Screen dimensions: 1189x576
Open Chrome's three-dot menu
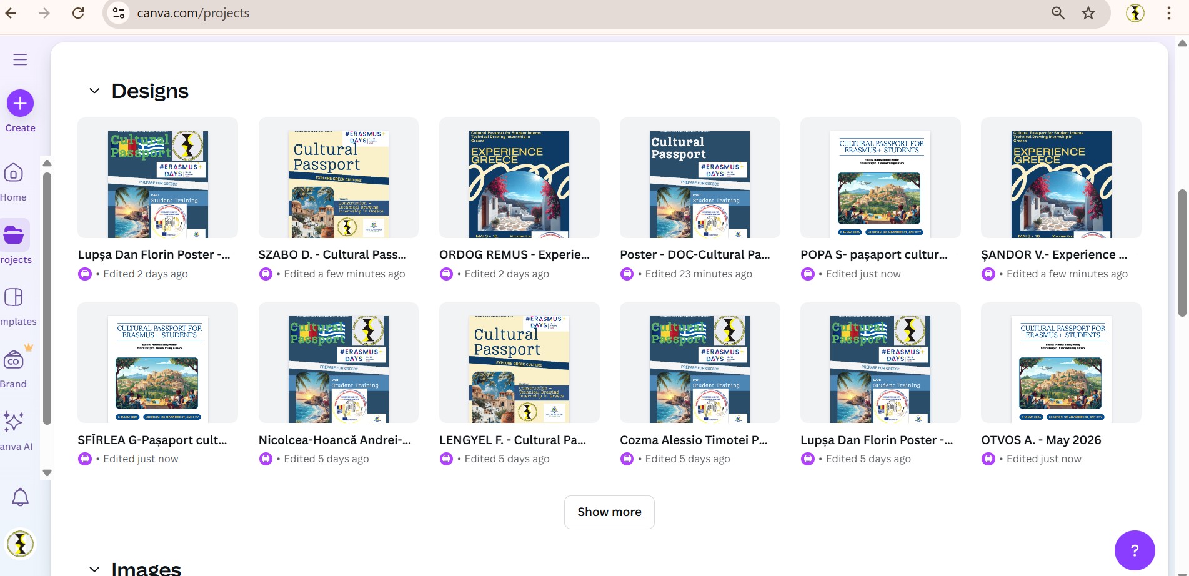coord(1168,13)
